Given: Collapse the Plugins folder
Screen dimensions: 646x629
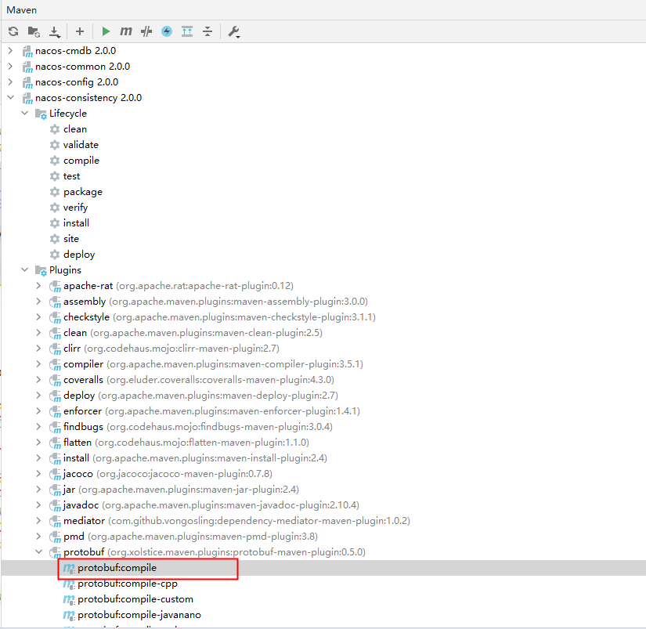Looking at the screenshot, I should (x=25, y=270).
